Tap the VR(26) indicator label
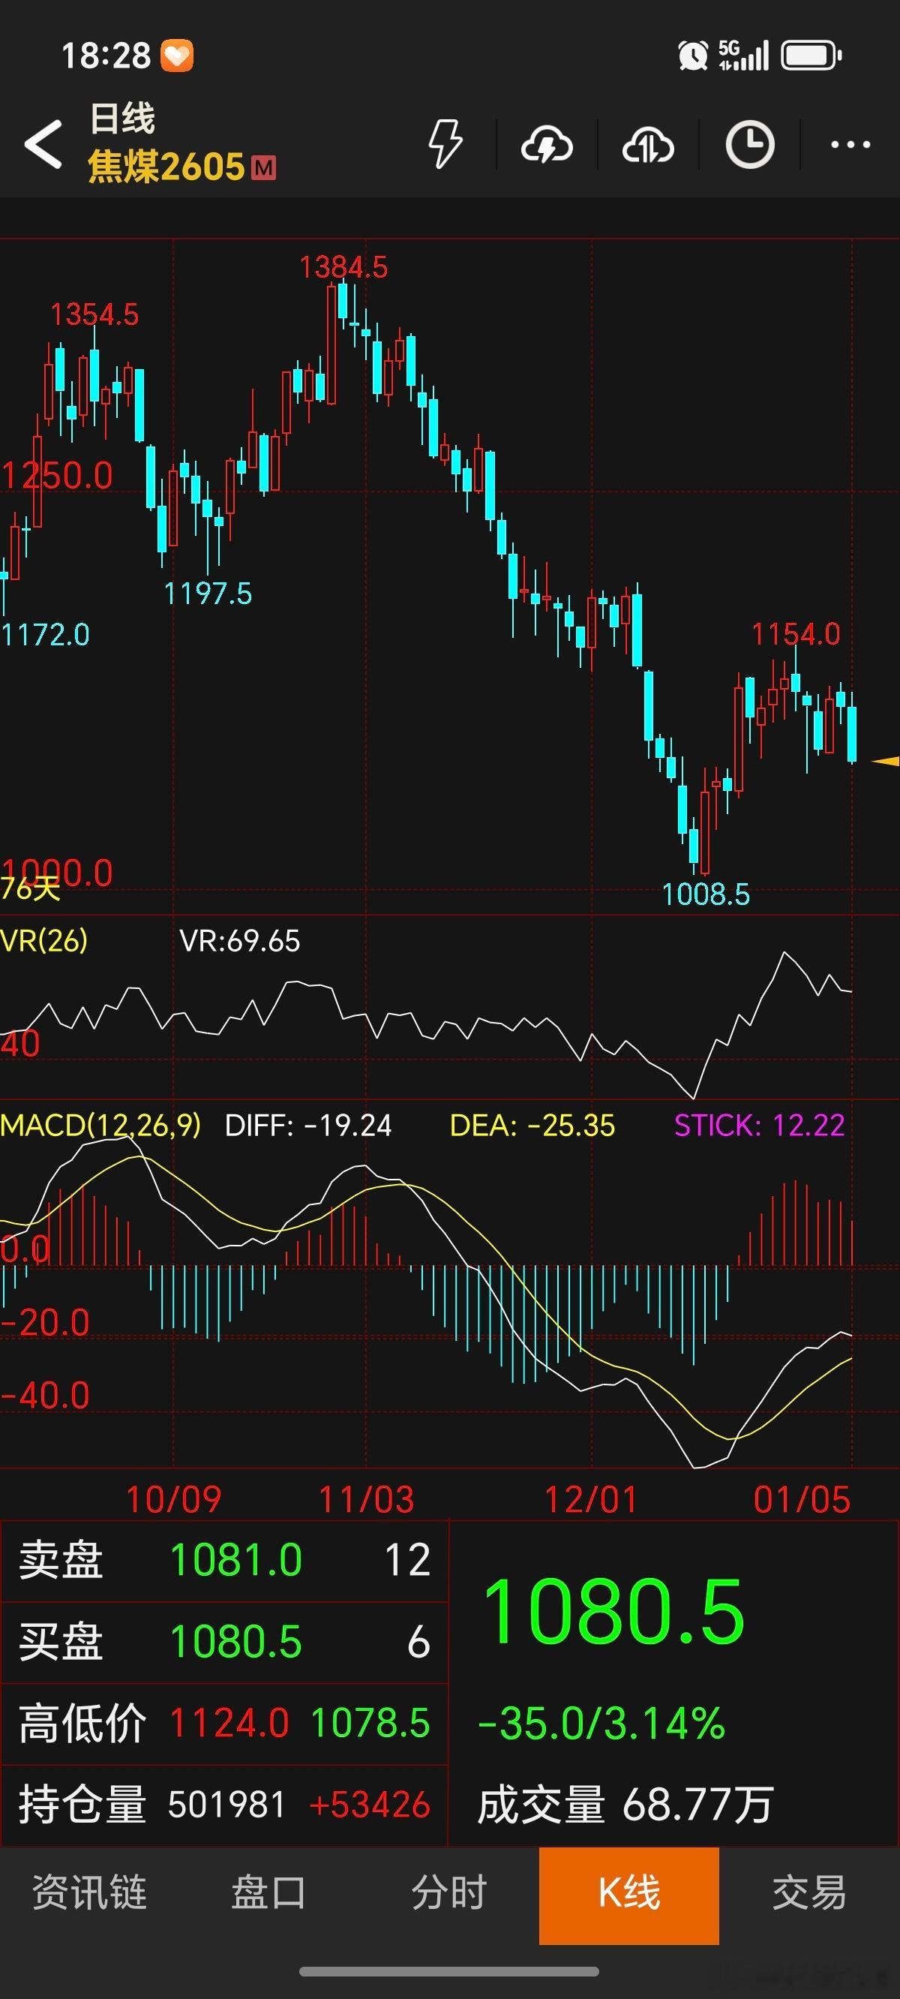900x1999 pixels. point(44,940)
